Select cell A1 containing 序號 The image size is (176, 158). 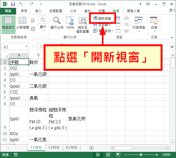pyautogui.click(x=19, y=62)
